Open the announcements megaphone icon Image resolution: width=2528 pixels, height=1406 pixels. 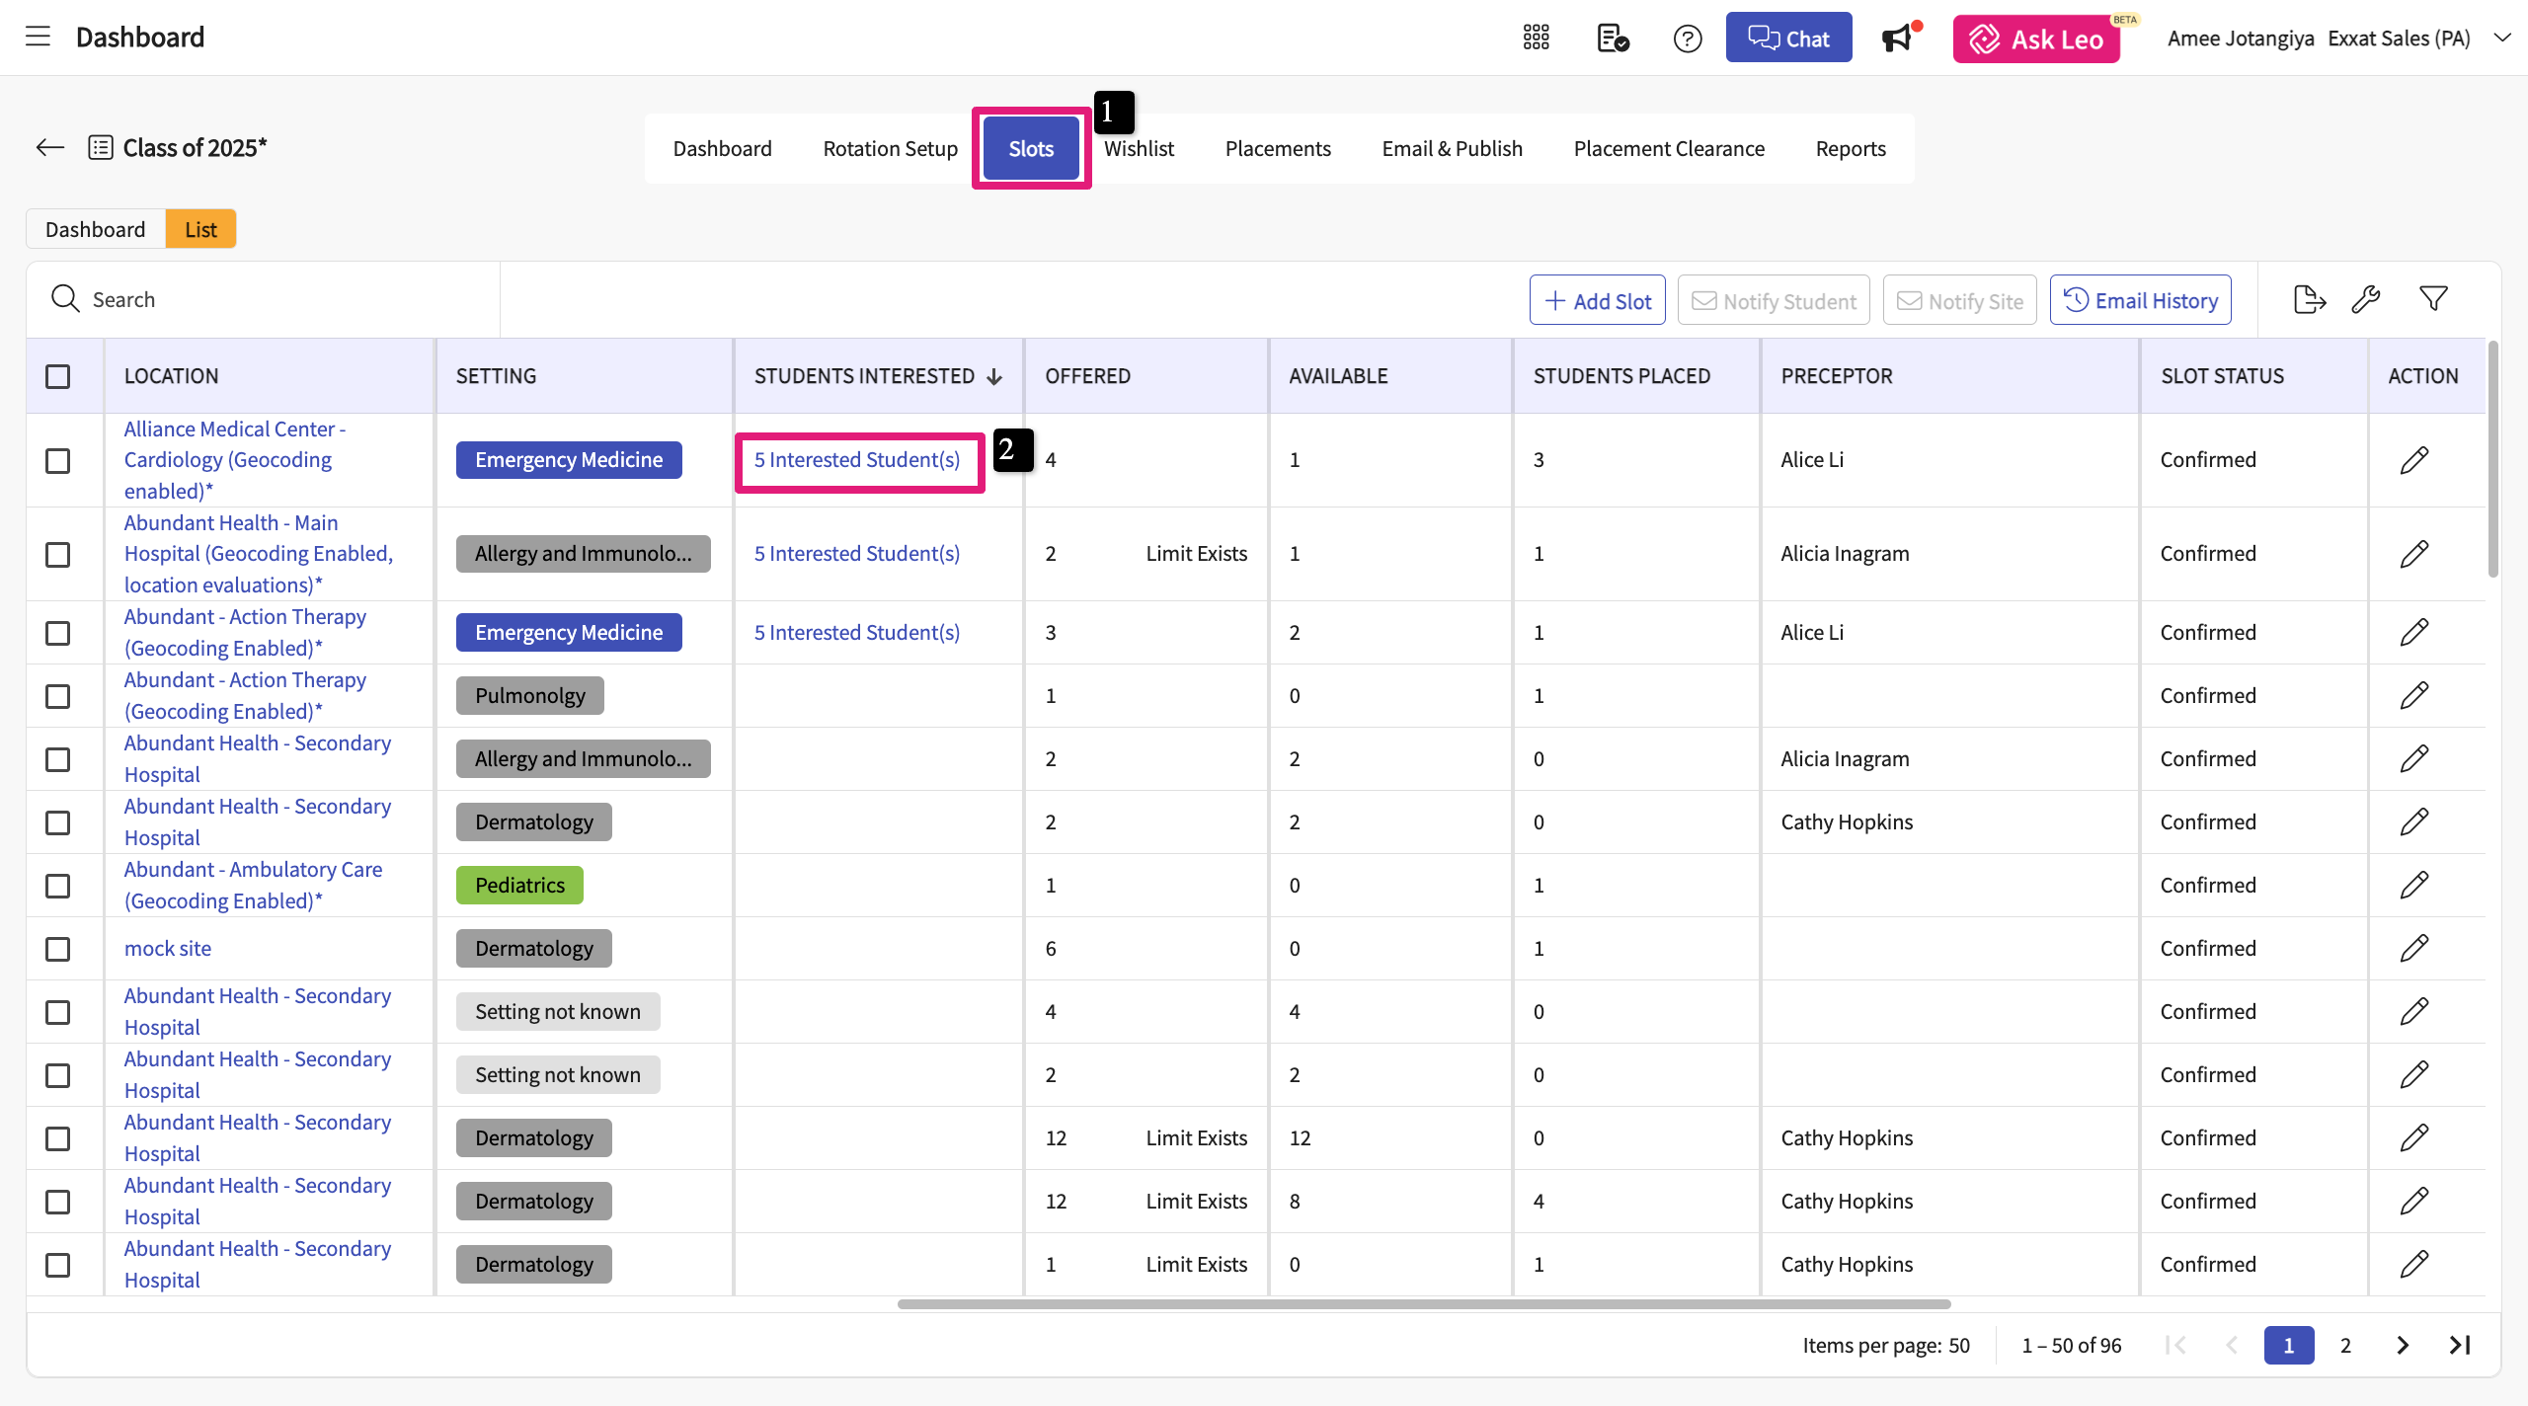coord(1897,39)
